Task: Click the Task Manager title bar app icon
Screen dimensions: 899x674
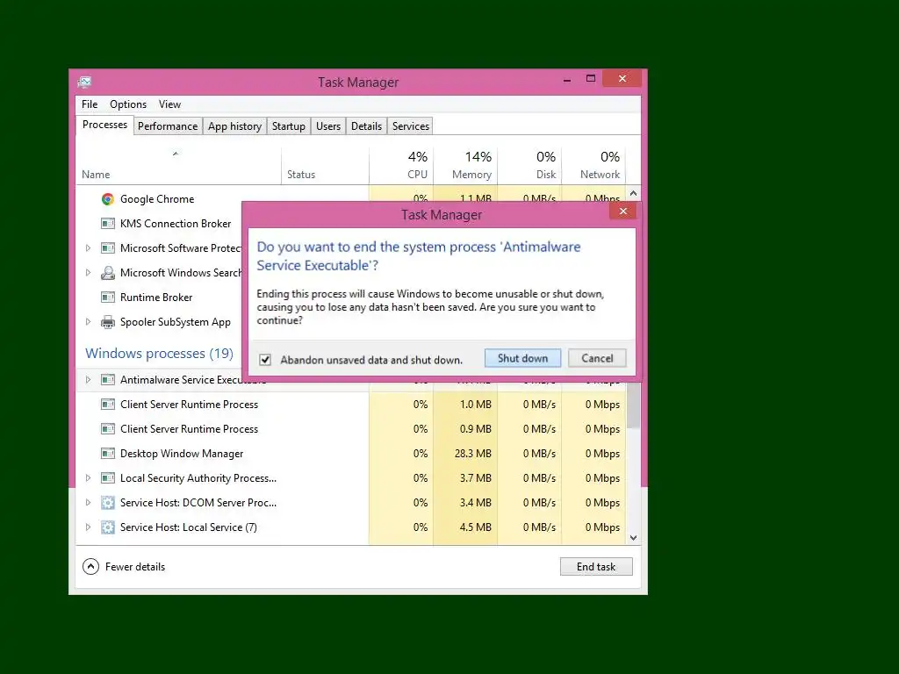Action: coord(84,82)
